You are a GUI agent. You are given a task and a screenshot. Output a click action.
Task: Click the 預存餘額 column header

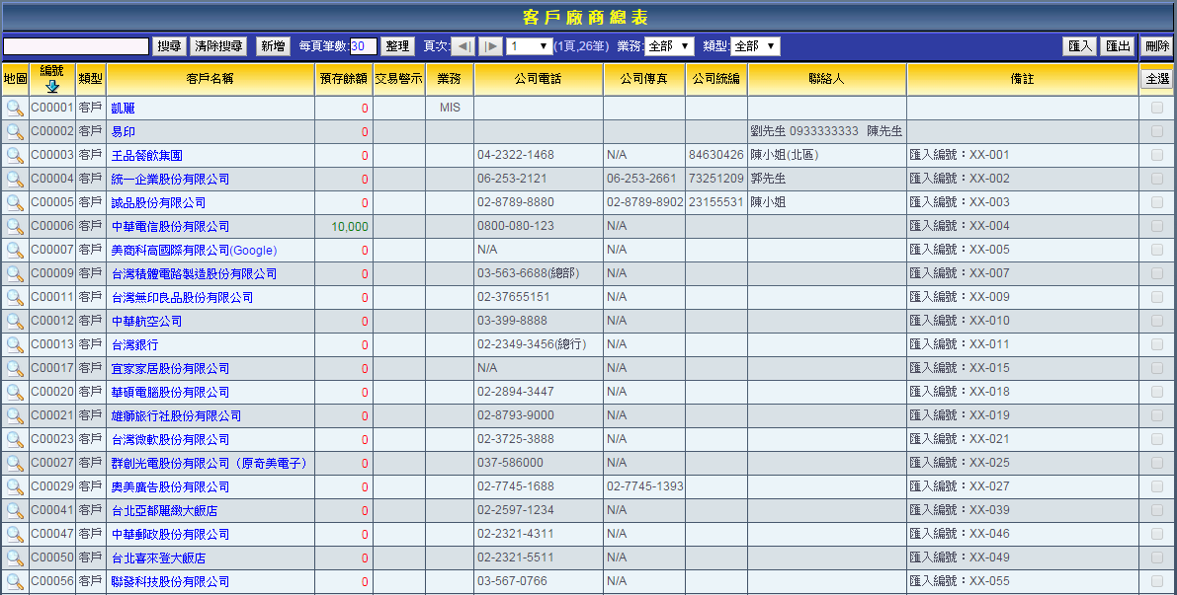coord(344,79)
